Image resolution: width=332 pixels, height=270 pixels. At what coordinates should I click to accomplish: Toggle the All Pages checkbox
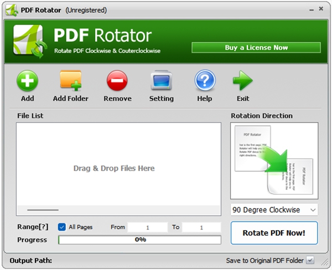pyautogui.click(x=62, y=227)
